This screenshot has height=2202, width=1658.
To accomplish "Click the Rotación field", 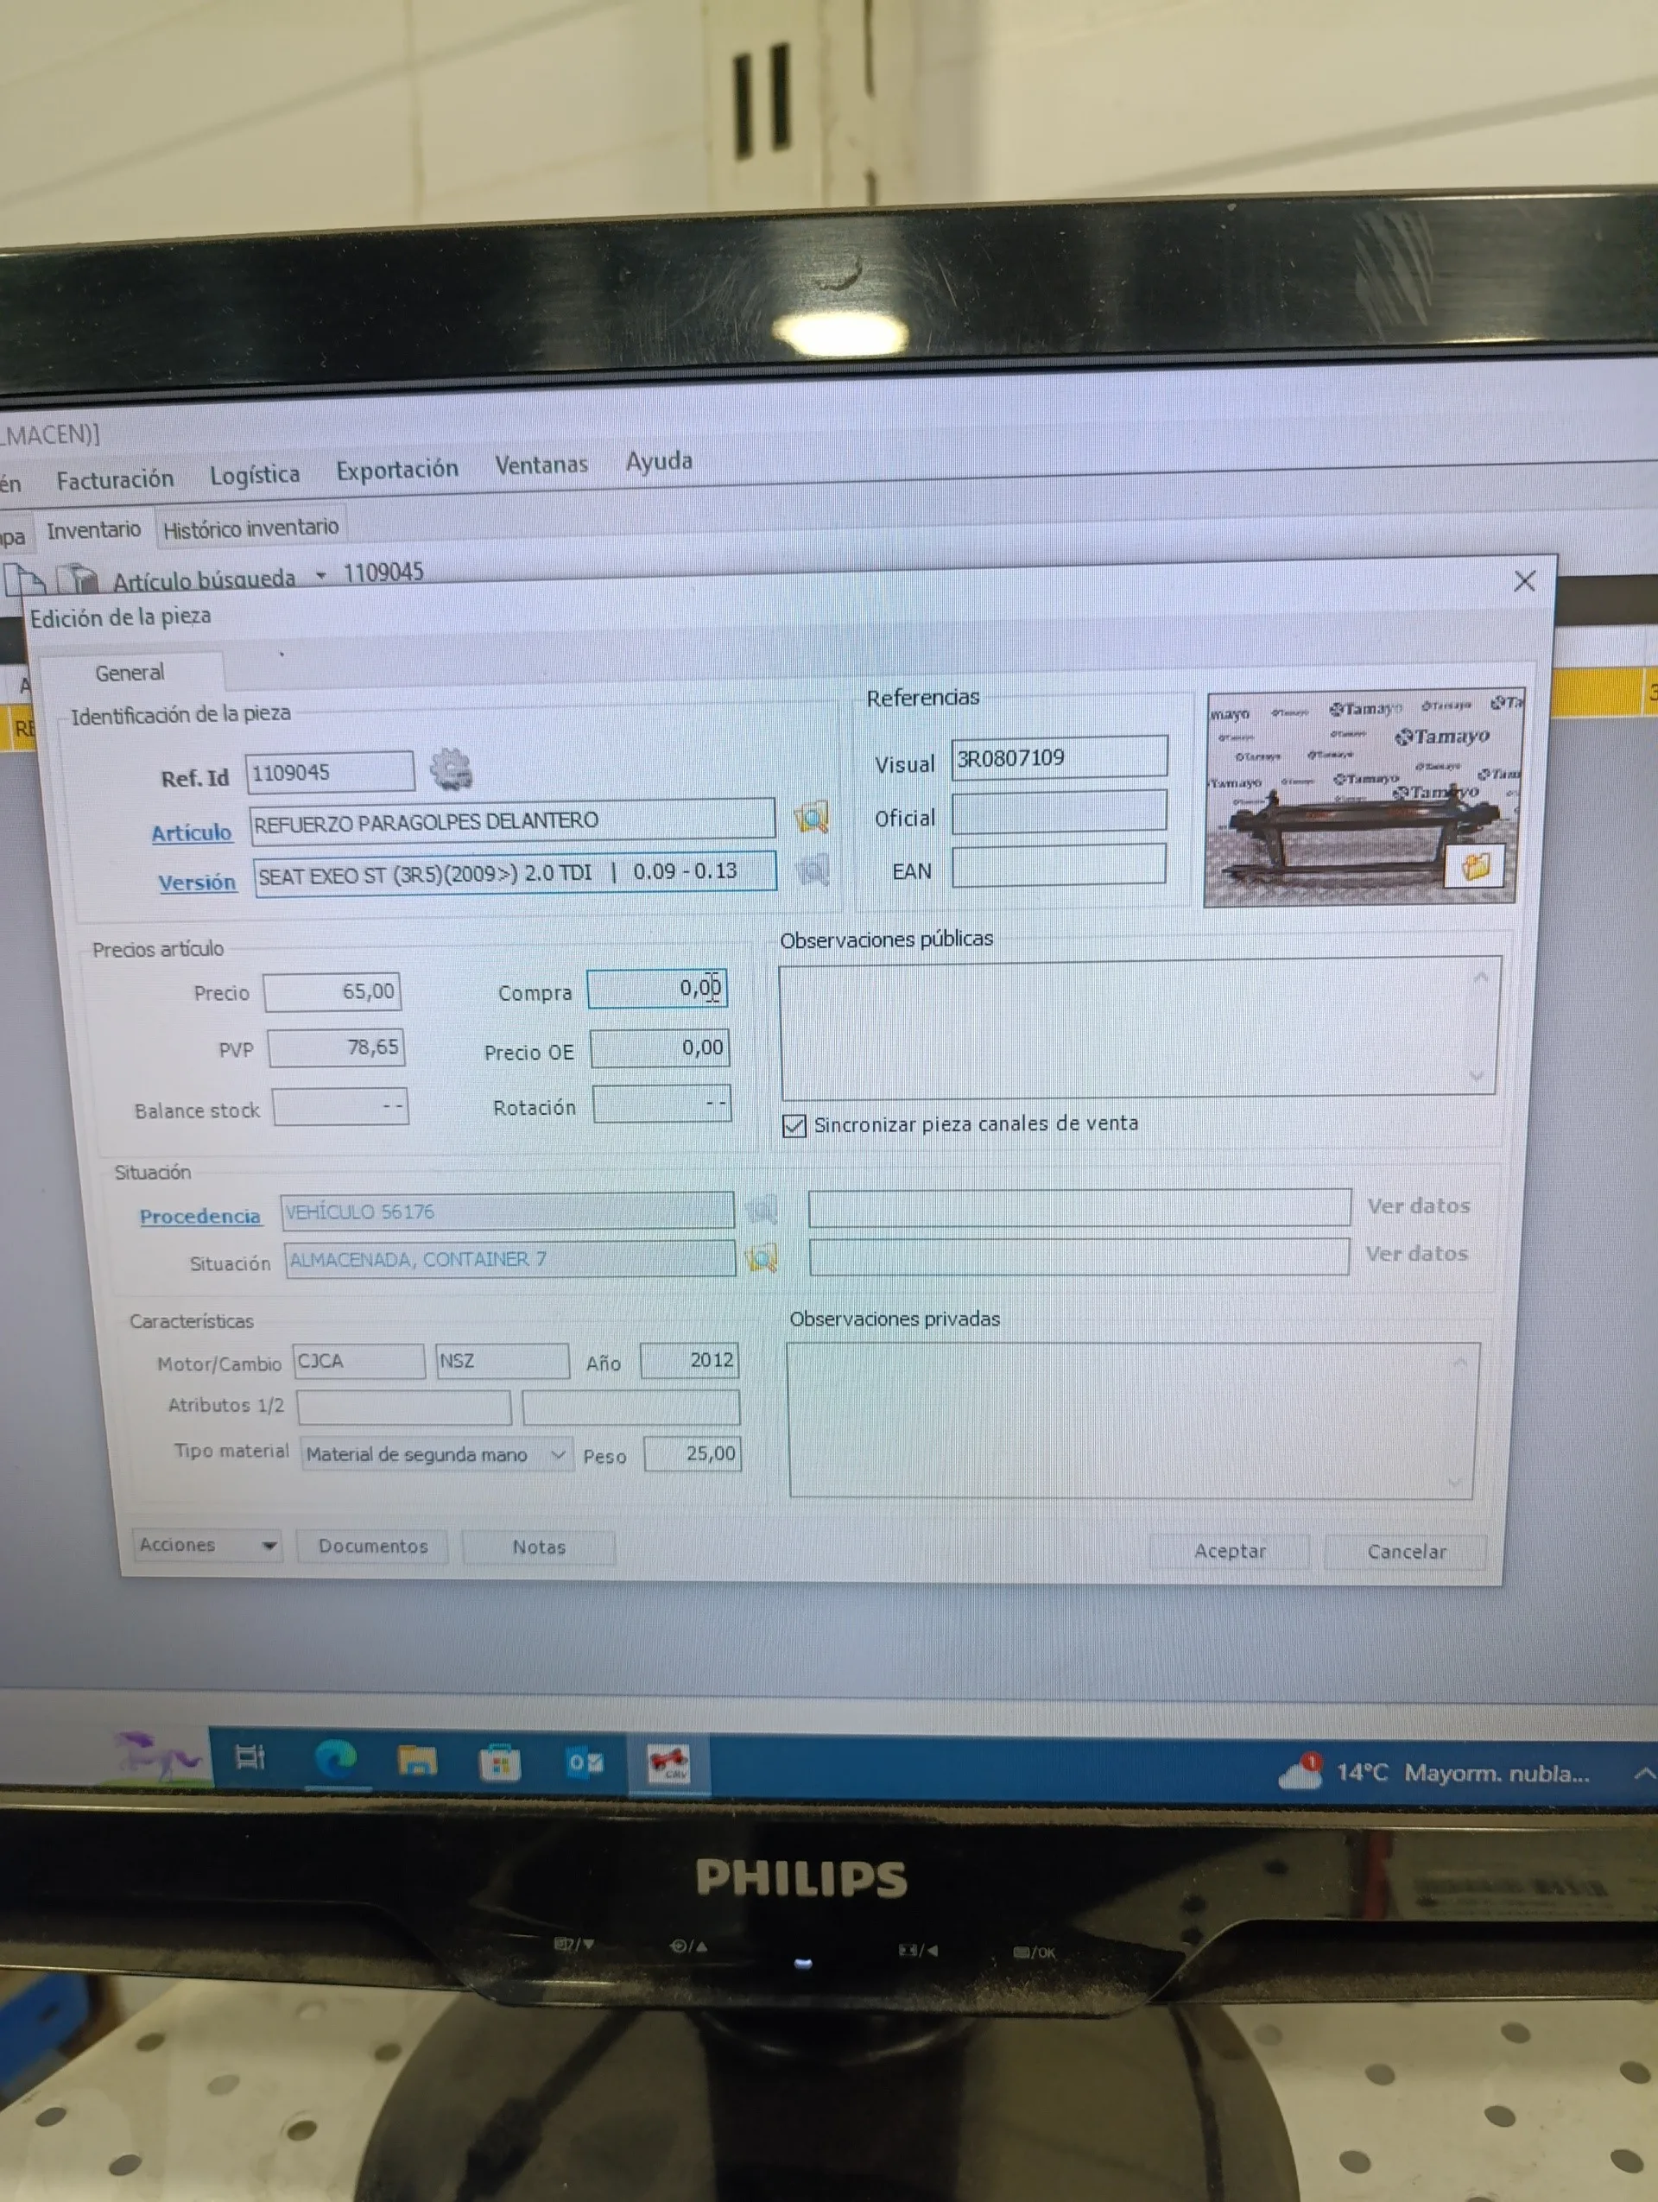I will [661, 1104].
